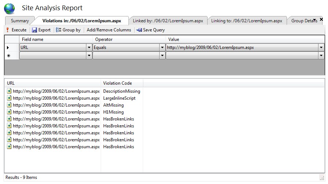Click Add/Remove Columns button
The width and height of the screenshot is (328, 184).
click(x=109, y=30)
